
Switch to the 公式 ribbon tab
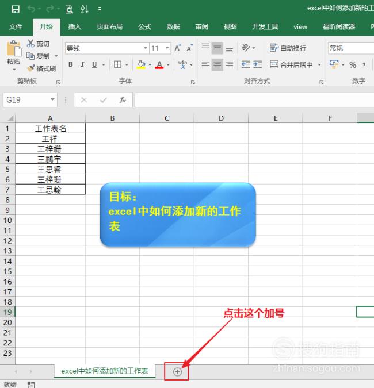click(144, 26)
